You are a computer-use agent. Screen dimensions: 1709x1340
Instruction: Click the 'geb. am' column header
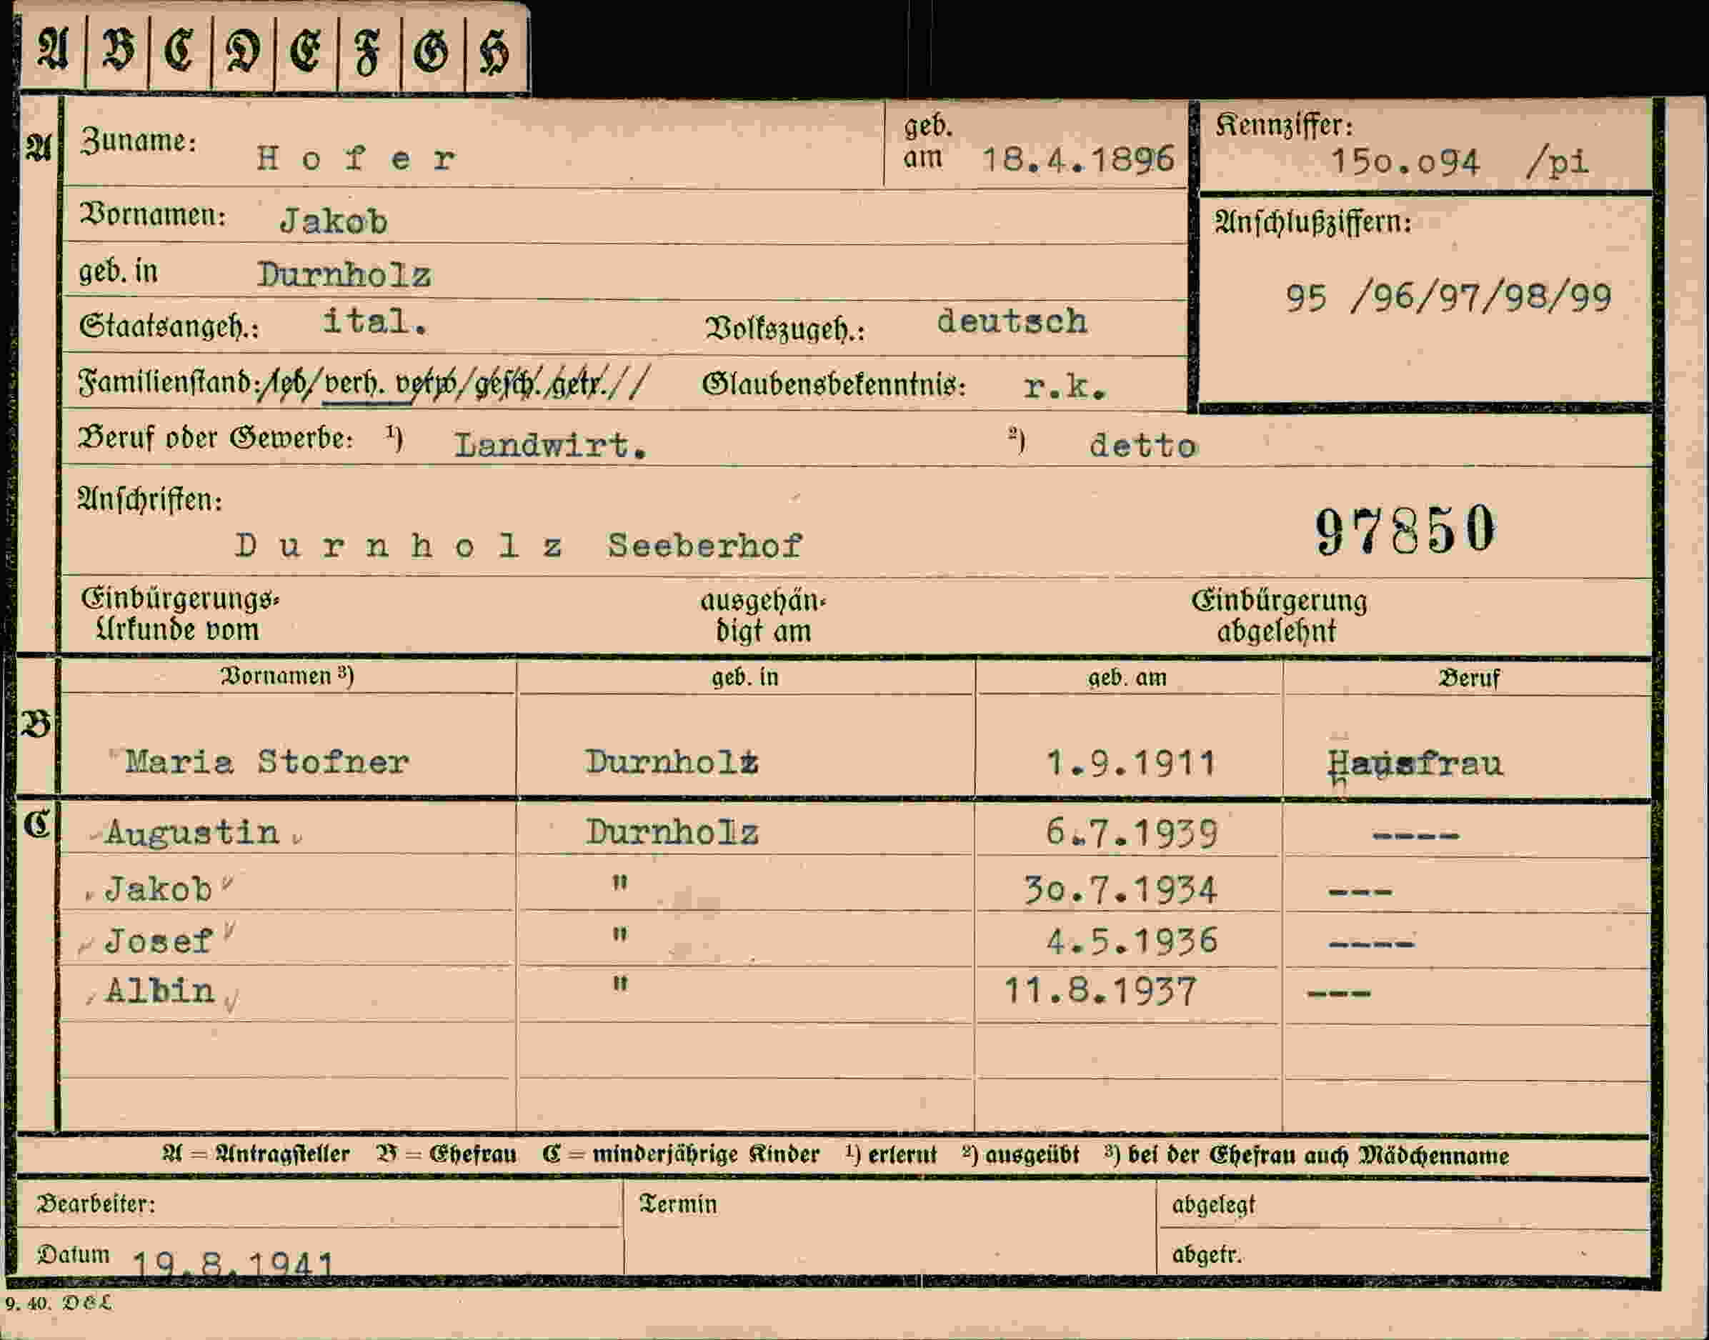[x=1127, y=678]
